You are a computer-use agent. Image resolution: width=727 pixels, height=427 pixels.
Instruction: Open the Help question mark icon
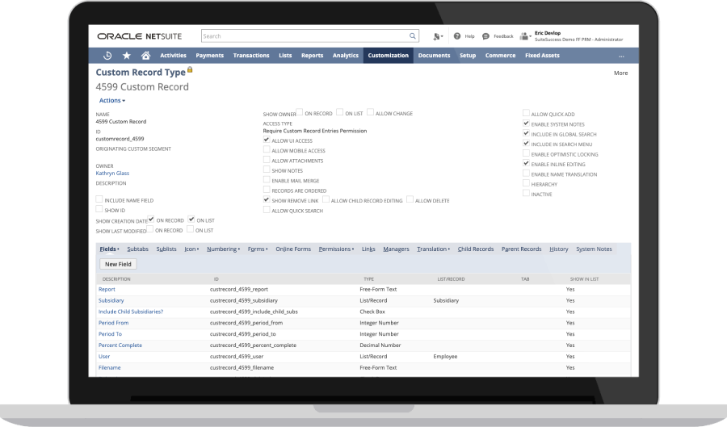pos(457,36)
